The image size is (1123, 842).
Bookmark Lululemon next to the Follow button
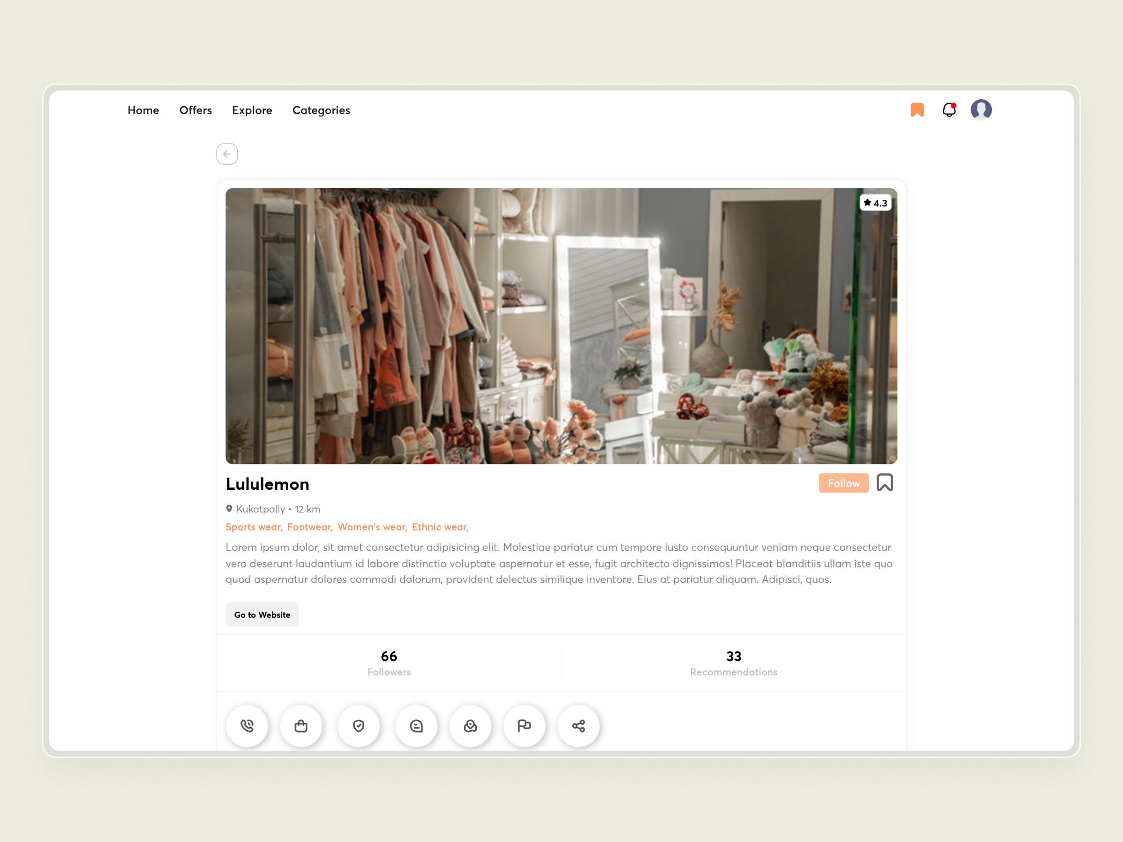[885, 482]
